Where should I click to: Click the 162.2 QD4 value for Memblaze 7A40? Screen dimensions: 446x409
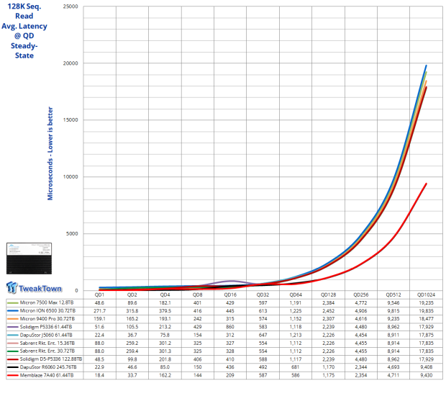(165, 375)
